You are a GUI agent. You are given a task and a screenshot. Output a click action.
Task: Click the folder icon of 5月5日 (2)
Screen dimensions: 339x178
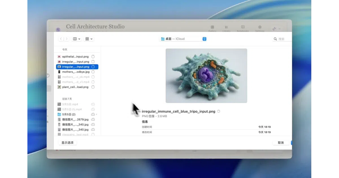[x=59, y=114]
